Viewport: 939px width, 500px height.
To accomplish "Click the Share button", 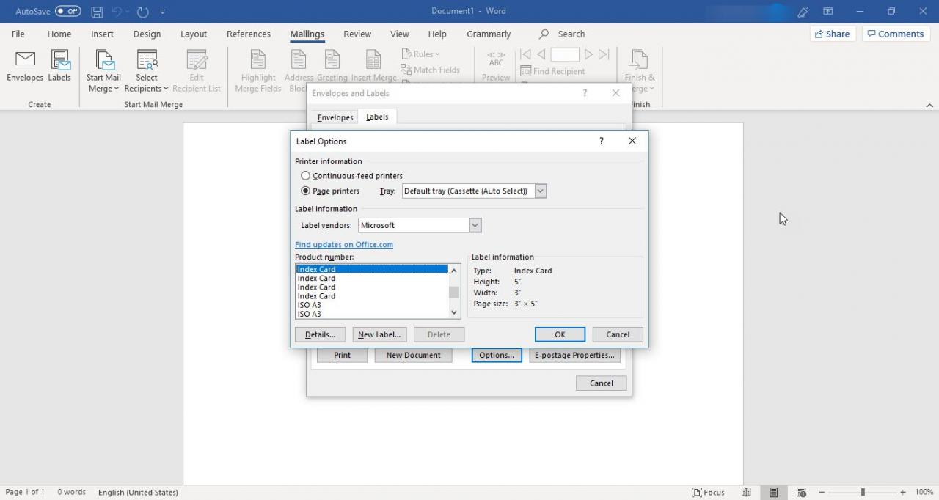I will coord(832,34).
